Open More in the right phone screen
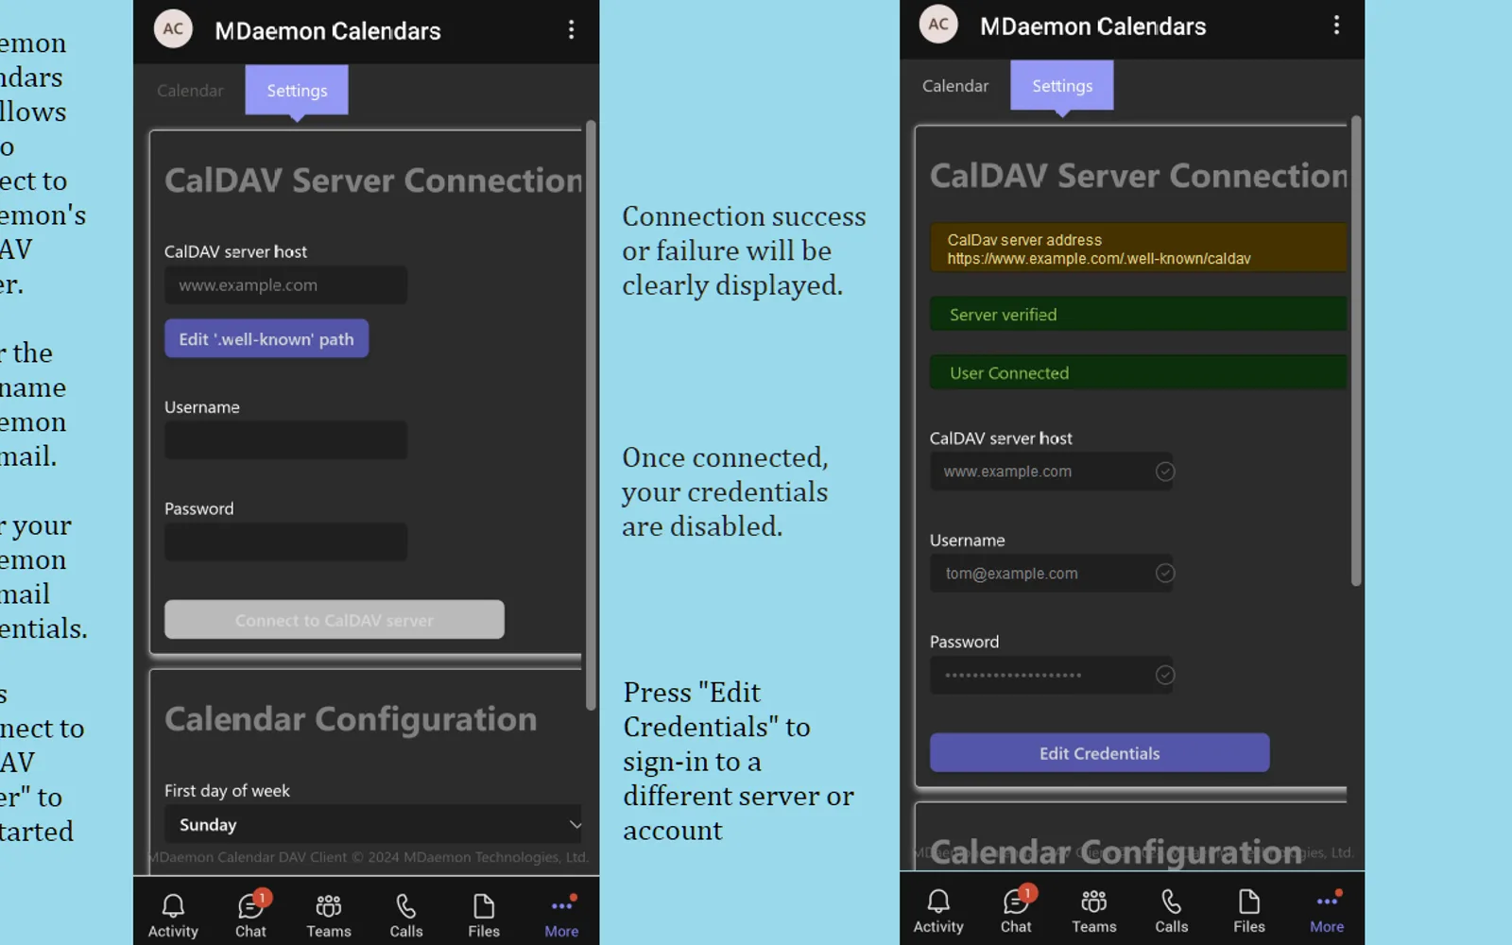Viewport: 1512px width, 945px height. tap(1327, 911)
